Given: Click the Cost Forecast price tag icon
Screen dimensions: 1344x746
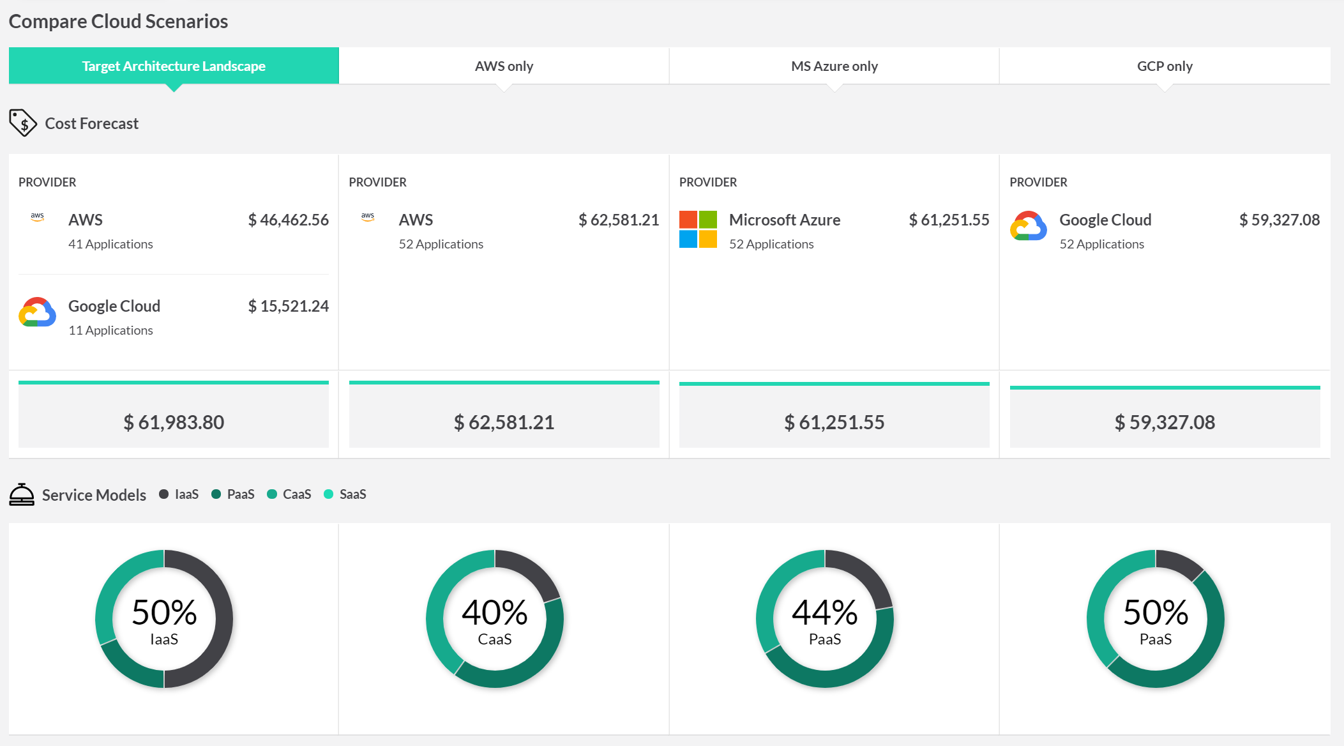Looking at the screenshot, I should (x=23, y=123).
